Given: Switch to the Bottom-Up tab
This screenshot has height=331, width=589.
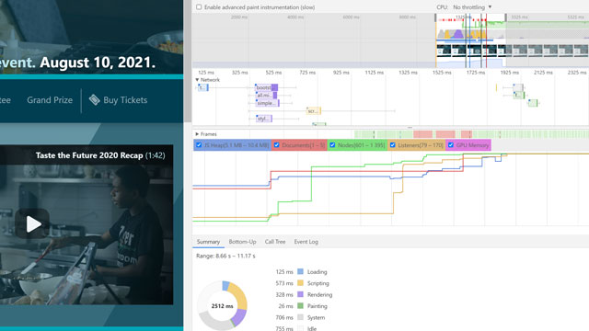Looking at the screenshot, I should (242, 242).
